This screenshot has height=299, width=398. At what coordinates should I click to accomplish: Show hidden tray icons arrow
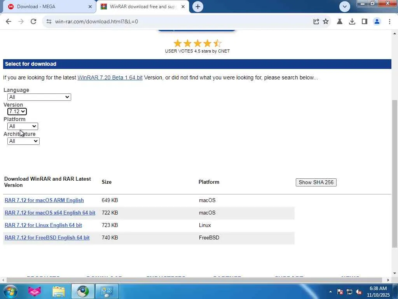(x=330, y=292)
